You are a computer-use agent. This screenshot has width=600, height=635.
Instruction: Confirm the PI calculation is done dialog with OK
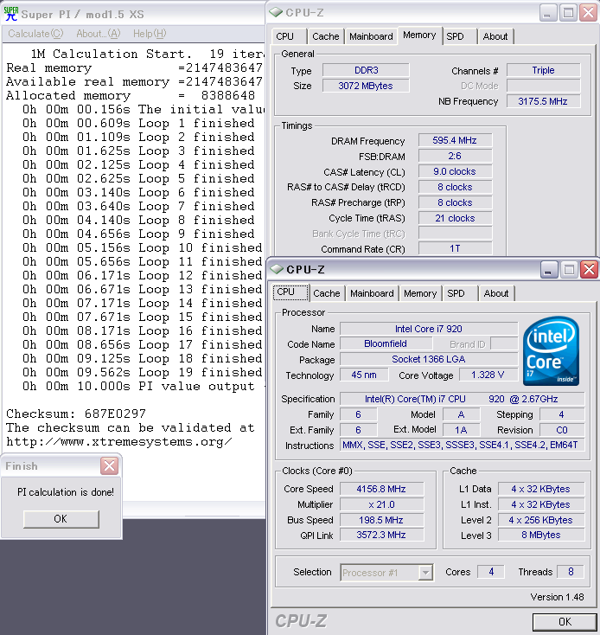point(61,519)
